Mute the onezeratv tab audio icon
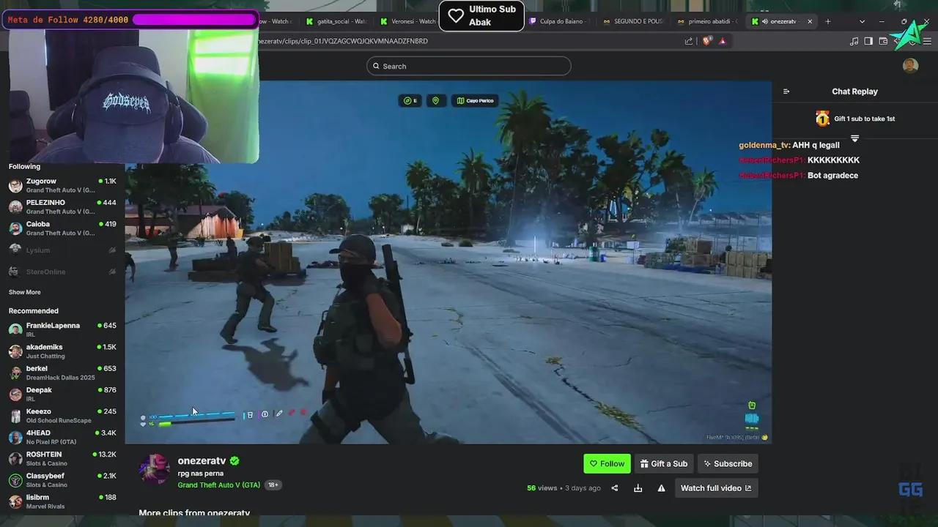The image size is (938, 527). (x=765, y=21)
